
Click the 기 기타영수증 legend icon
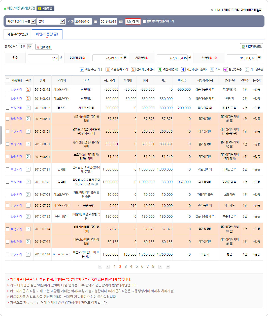coord(247,69)
